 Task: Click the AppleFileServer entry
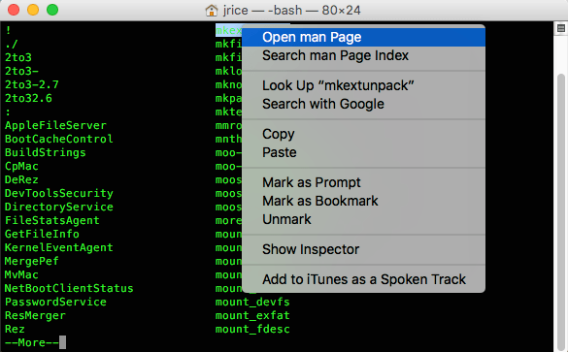[55, 125]
